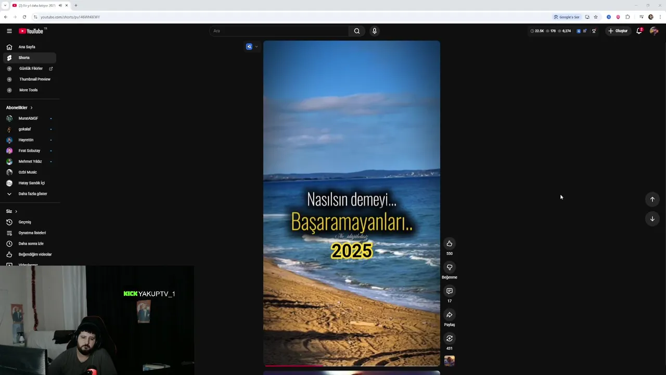The image size is (666, 375).
Task: Go to YouTube logo home link
Action: point(31,31)
